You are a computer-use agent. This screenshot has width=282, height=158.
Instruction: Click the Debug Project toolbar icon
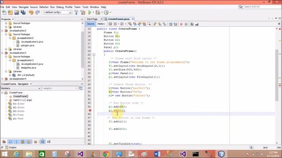pyautogui.click(x=98, y=12)
